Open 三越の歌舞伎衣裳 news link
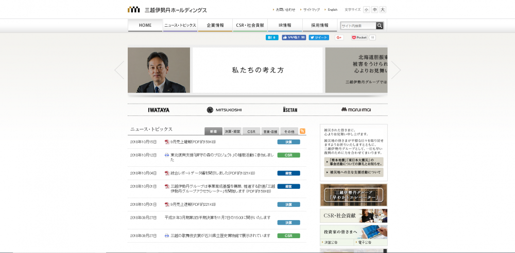Image resolution: width=515 pixels, height=253 pixels. (x=220, y=236)
